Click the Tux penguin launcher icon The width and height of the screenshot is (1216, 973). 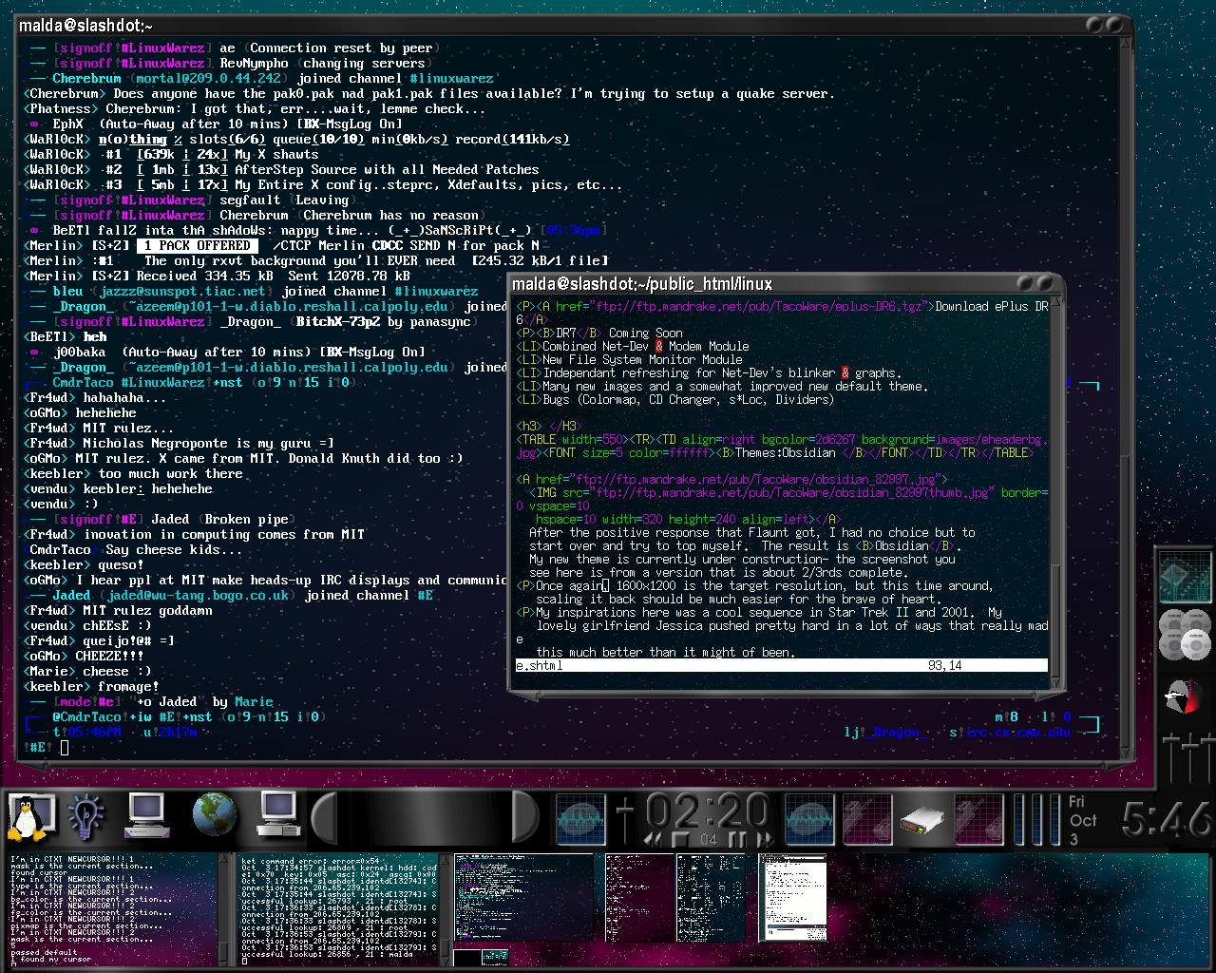pyautogui.click(x=28, y=817)
